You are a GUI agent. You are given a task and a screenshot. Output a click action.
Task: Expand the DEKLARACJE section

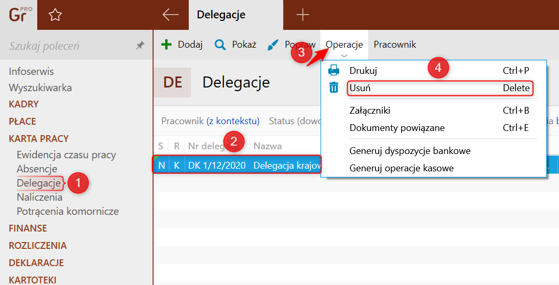coord(36,262)
